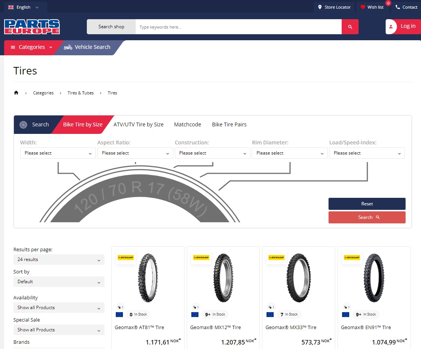Image resolution: width=421 pixels, height=349 pixels.
Task: Click the hamburger icon in Categories
Action: pyautogui.click(x=13, y=47)
